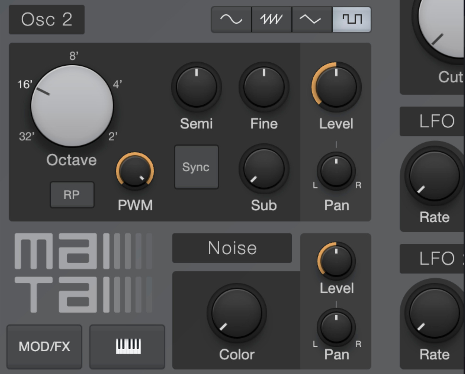Image resolution: width=465 pixels, height=374 pixels.
Task: Click the Noise section header
Action: pyautogui.click(x=232, y=248)
